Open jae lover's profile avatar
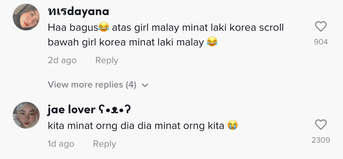 (26, 115)
